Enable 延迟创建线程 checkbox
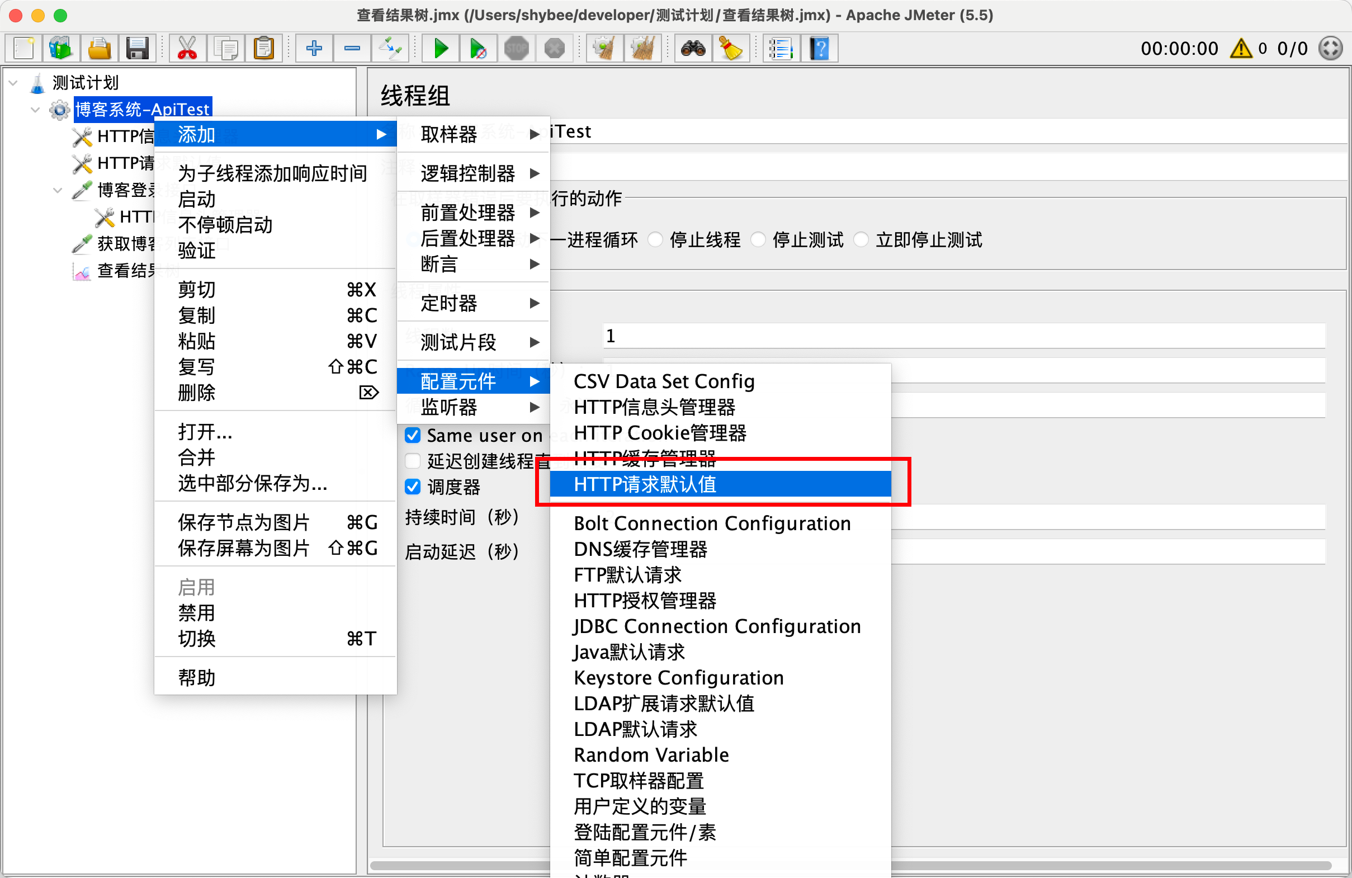 point(413,461)
